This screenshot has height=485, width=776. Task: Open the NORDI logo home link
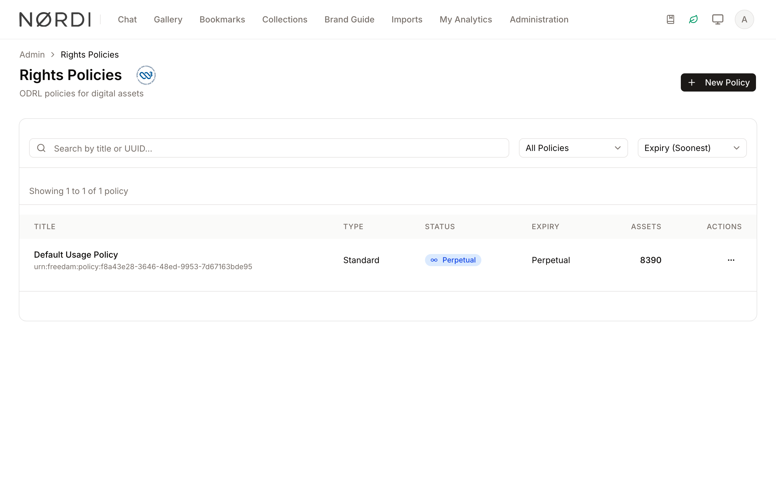tap(55, 20)
